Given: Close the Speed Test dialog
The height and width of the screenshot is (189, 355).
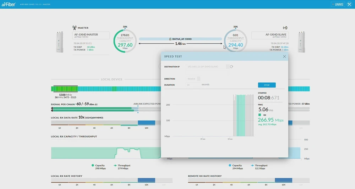Looking at the screenshot, I should tap(284, 56).
